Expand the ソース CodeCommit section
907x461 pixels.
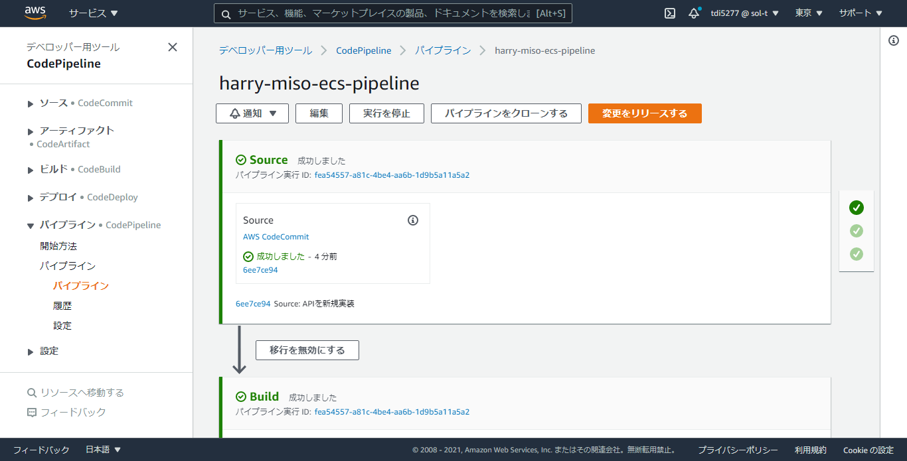point(31,103)
